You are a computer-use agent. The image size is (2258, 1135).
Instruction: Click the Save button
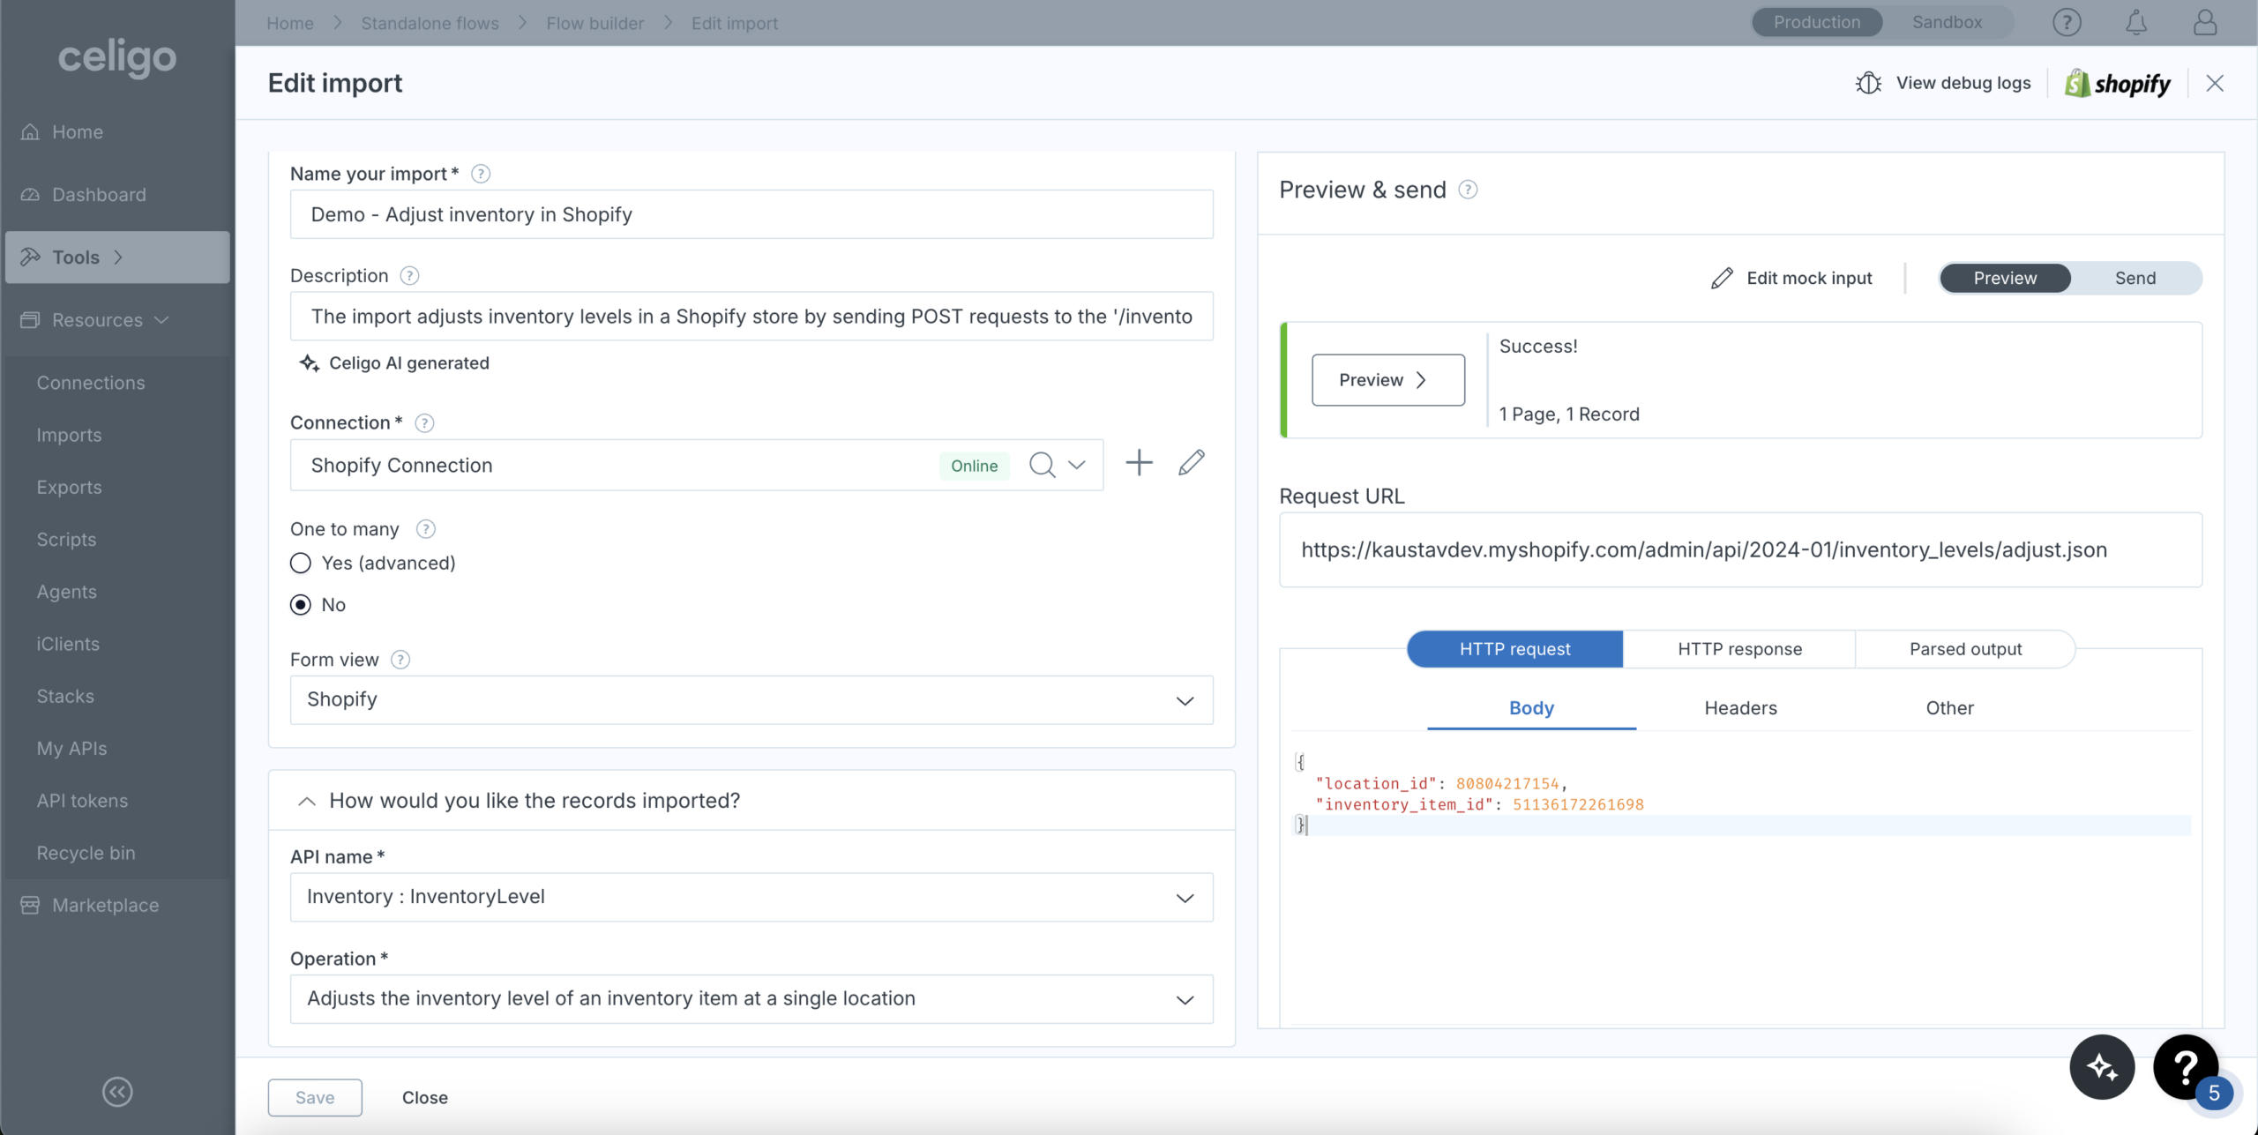point(315,1098)
